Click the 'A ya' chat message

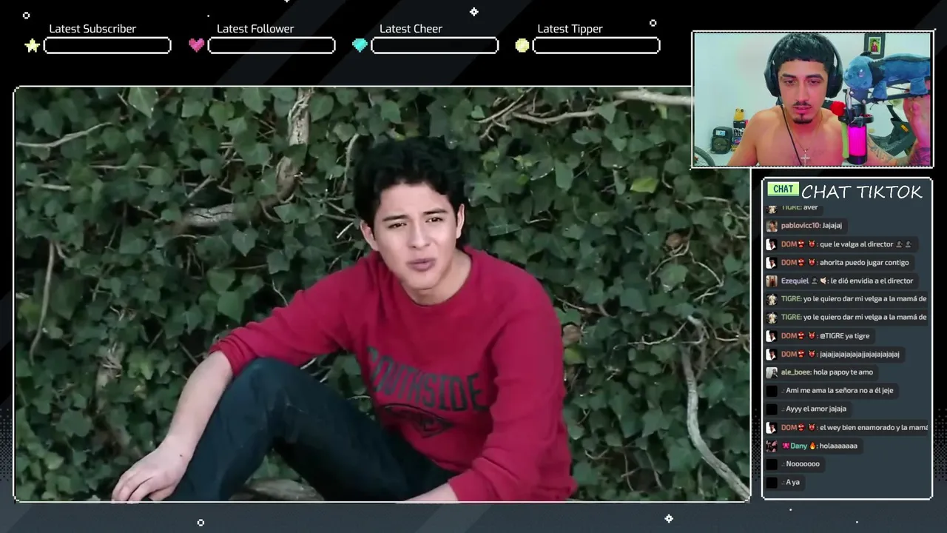click(792, 482)
